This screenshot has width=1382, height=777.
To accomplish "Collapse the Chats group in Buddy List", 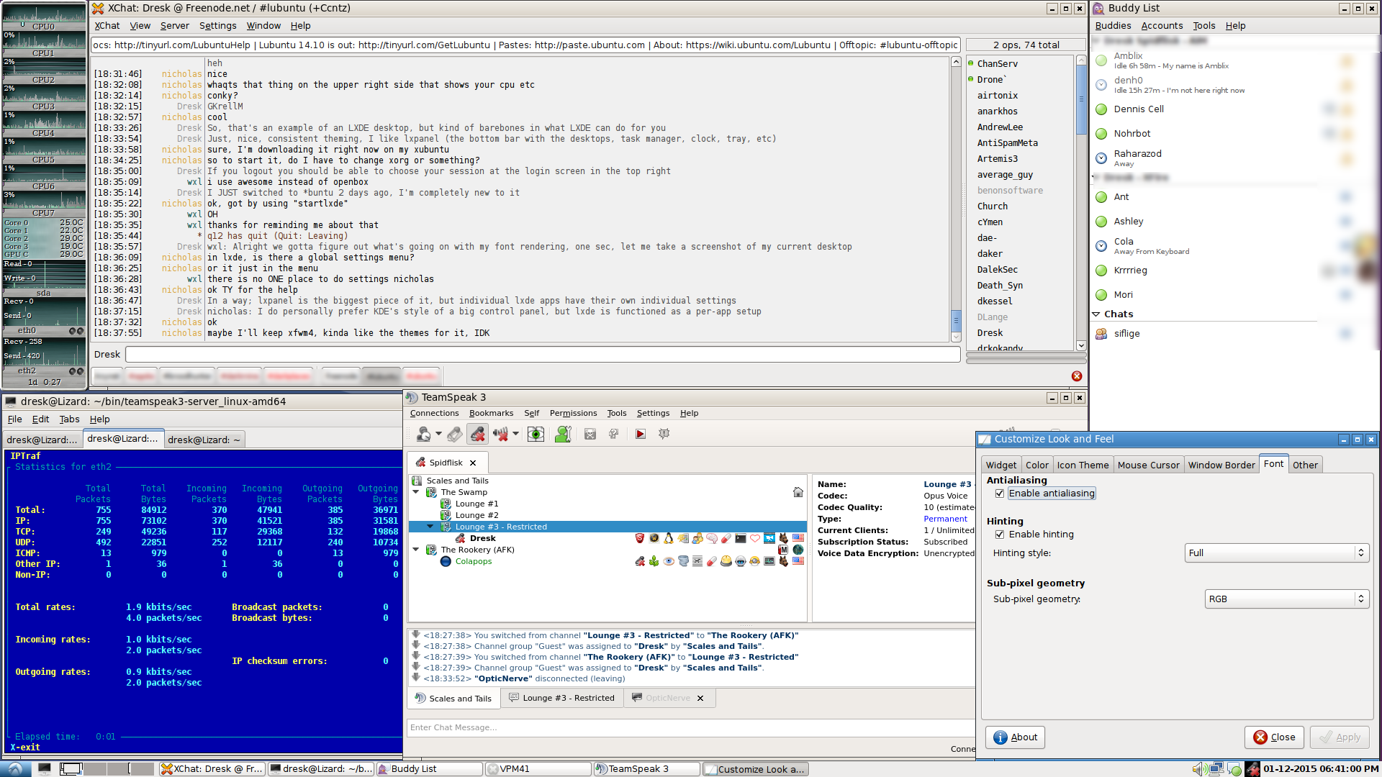I will (1096, 314).
